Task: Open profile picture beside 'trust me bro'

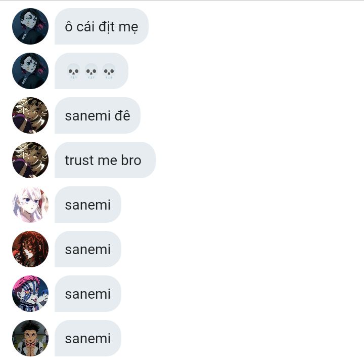Action: click(30, 160)
